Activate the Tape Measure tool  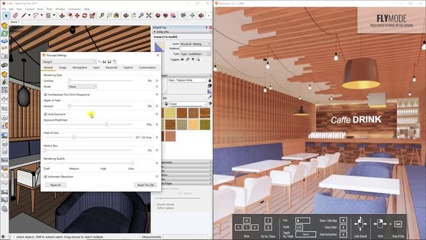pos(102,15)
